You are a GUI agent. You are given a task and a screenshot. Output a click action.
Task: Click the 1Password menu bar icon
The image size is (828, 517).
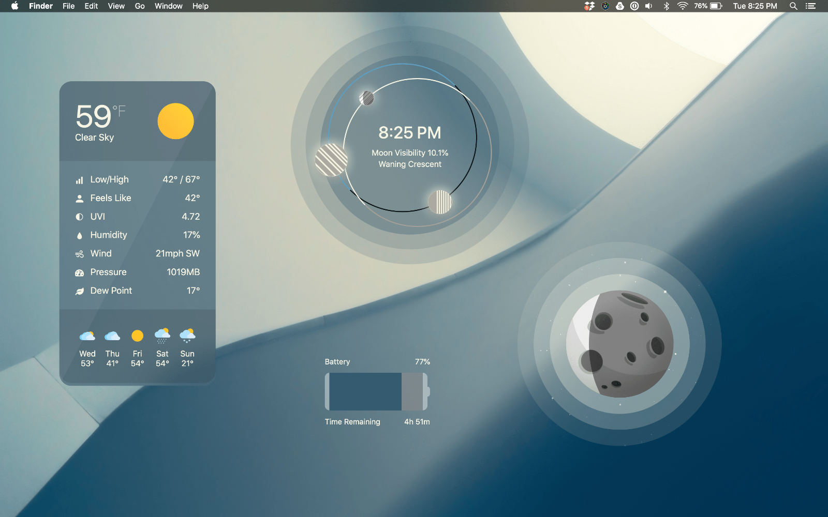click(634, 6)
